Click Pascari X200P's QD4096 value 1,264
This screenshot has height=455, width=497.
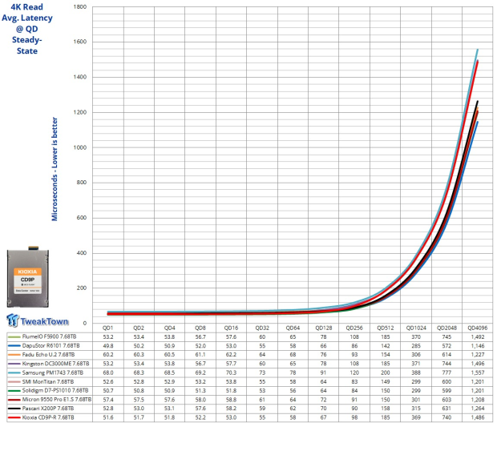[x=478, y=409]
